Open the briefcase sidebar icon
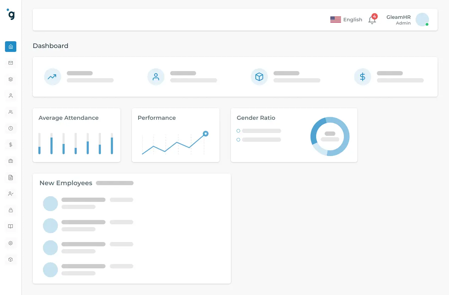Screen dimensions: 449x295 11,161
